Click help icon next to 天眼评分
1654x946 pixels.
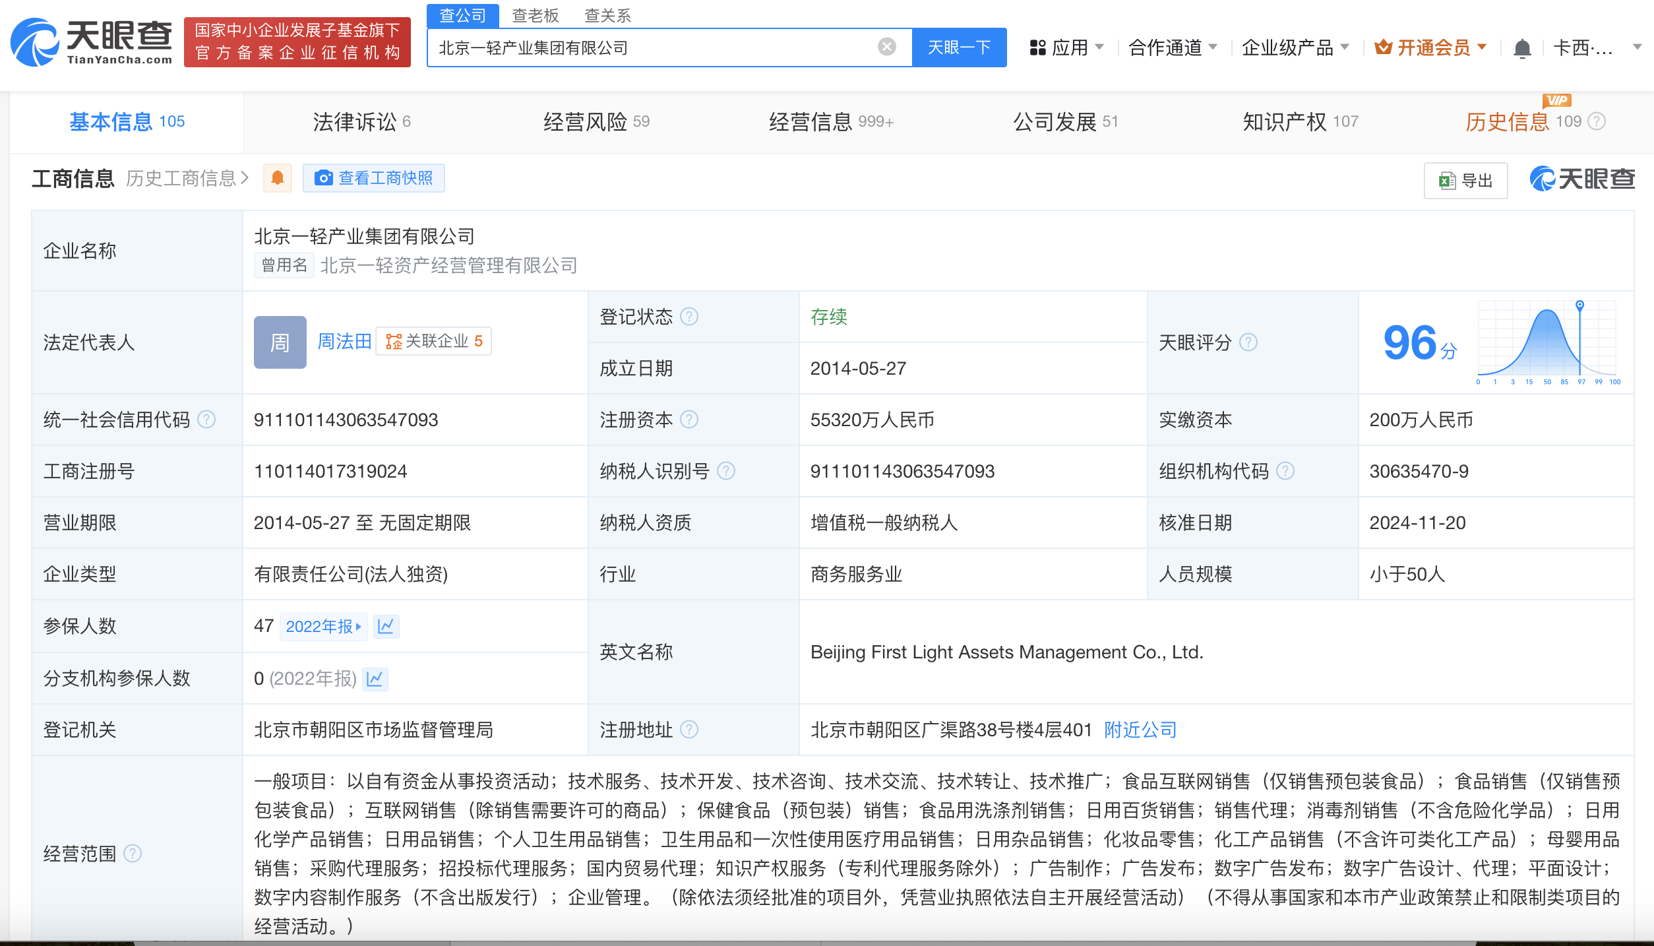click(x=1248, y=342)
